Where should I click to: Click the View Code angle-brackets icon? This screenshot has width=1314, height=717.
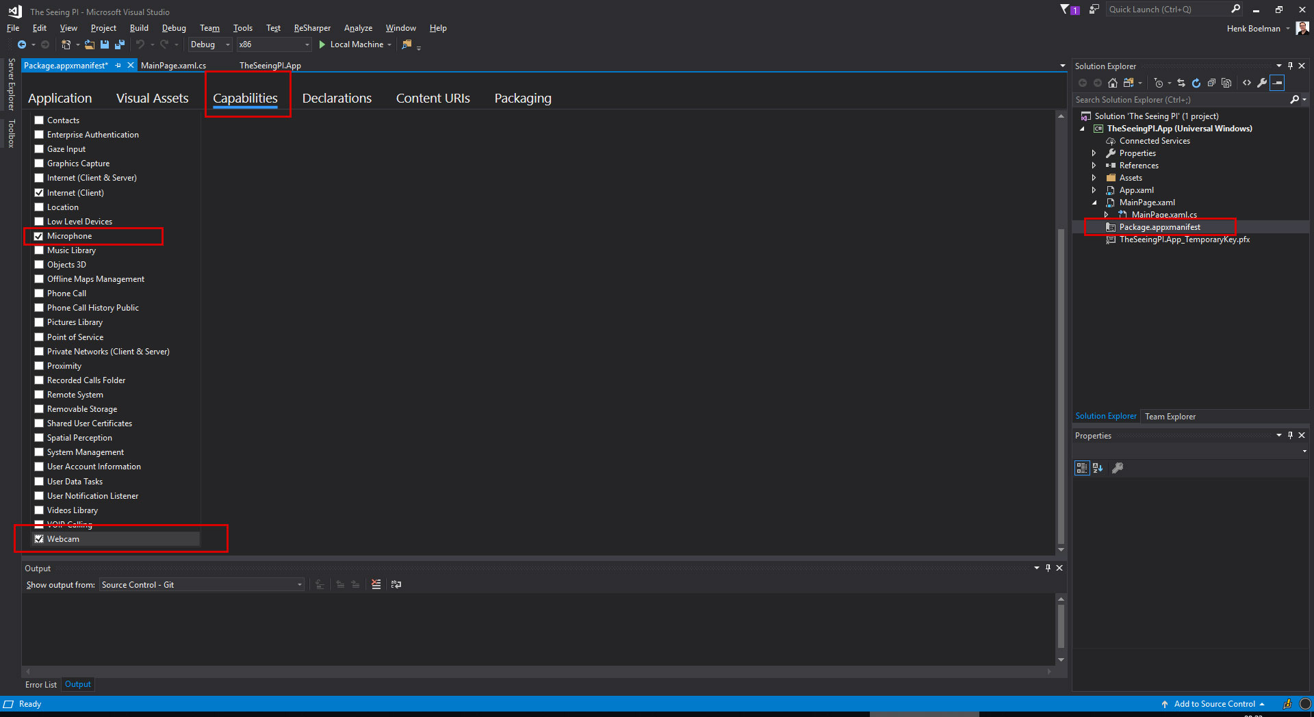pos(1247,83)
